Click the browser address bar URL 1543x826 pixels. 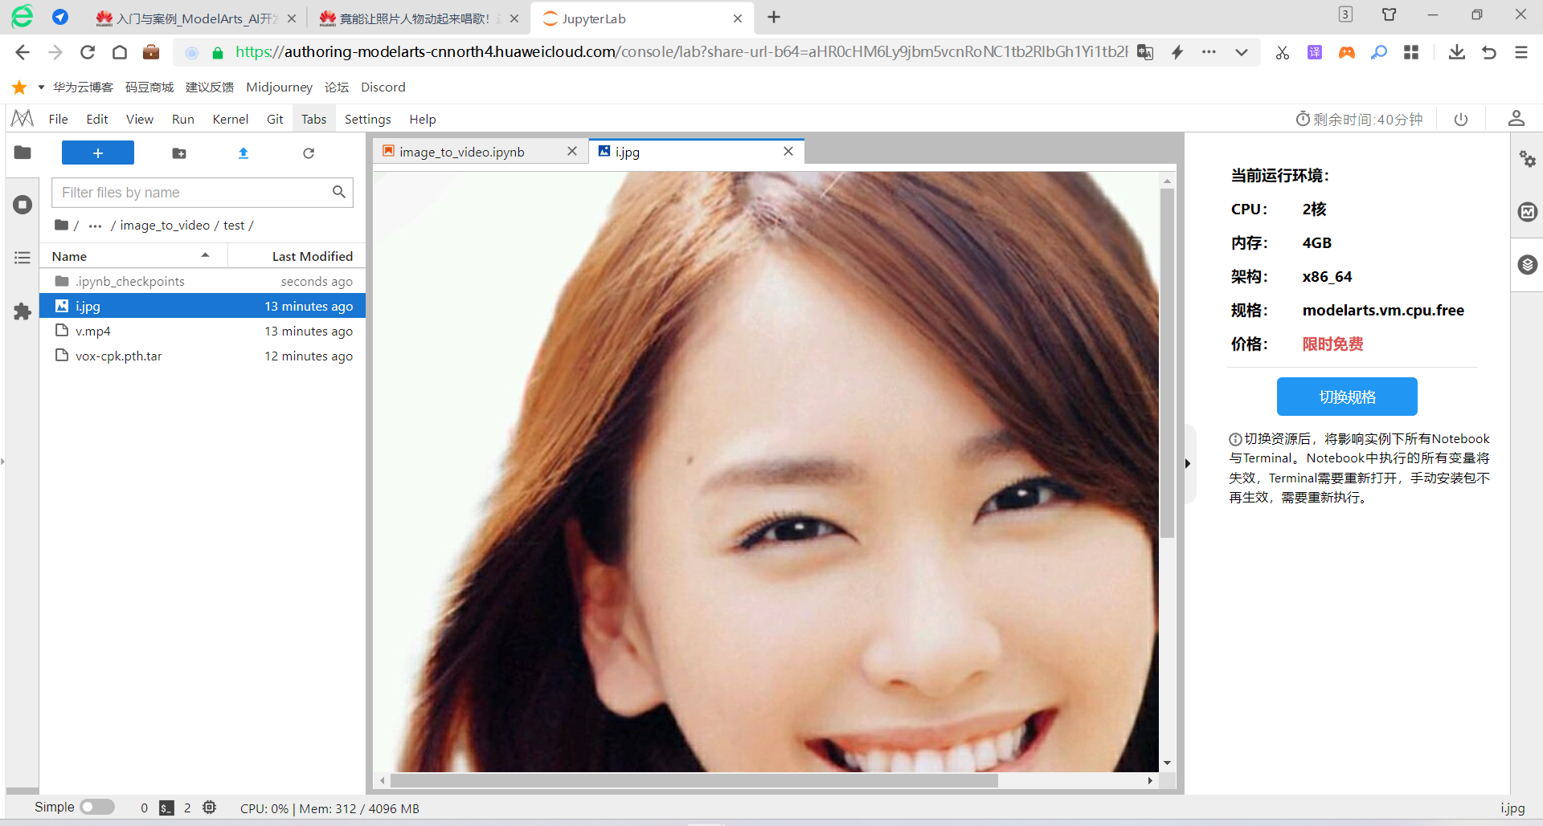click(681, 52)
